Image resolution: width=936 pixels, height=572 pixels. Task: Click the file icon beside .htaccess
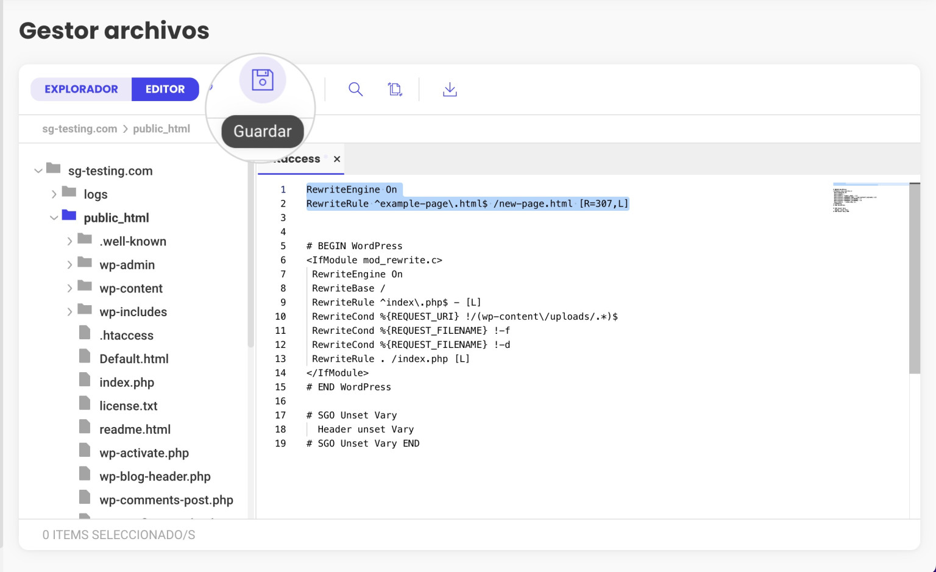85,333
